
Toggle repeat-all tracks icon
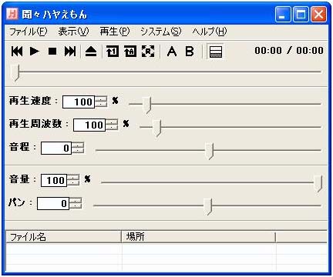click(130, 52)
